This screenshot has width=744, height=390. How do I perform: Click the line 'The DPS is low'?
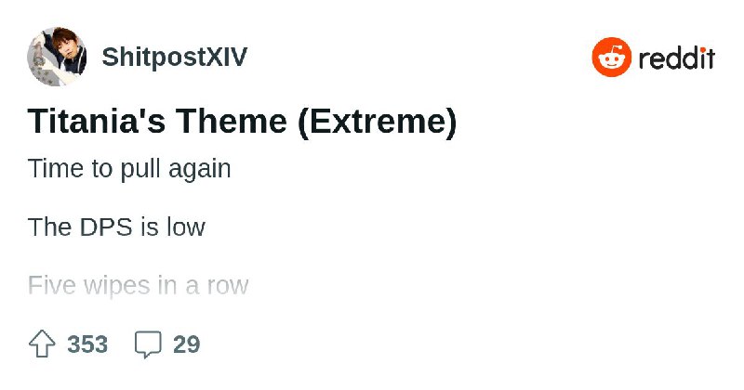point(116,227)
